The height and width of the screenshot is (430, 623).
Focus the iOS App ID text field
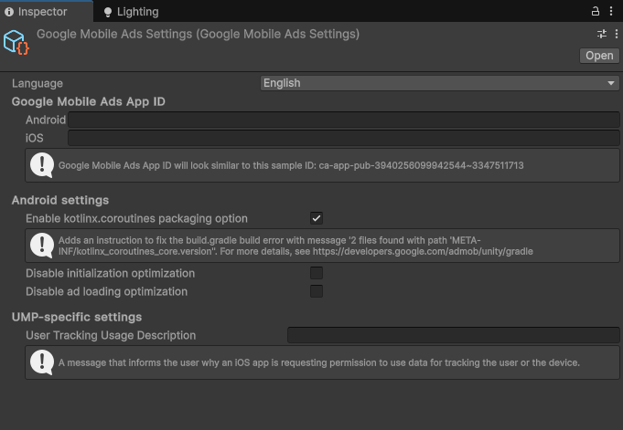click(344, 138)
